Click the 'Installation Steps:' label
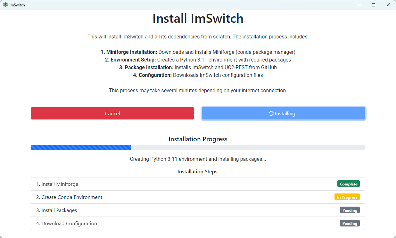The image size is (396, 238). [198, 171]
